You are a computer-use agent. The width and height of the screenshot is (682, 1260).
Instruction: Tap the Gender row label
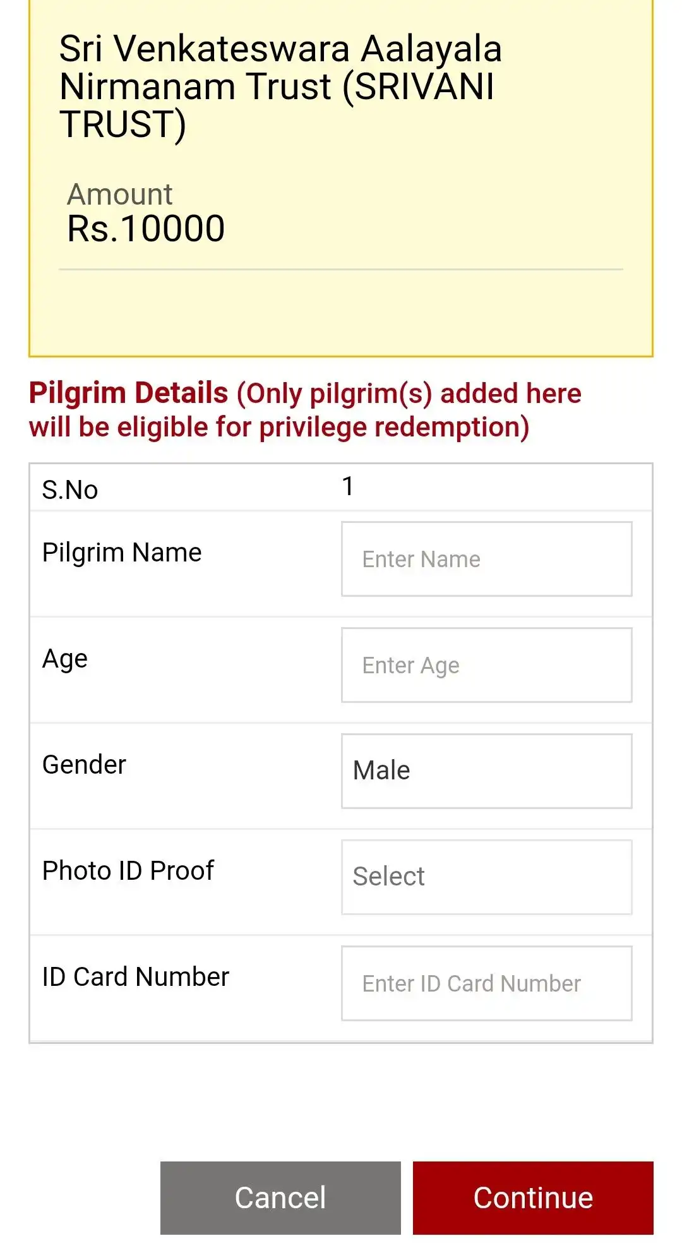pos(85,765)
